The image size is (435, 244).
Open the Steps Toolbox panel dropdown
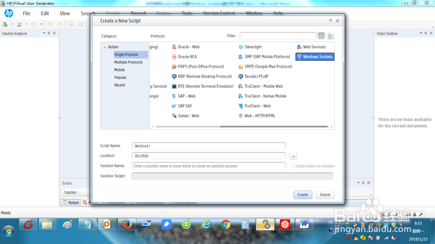(x=421, y=33)
